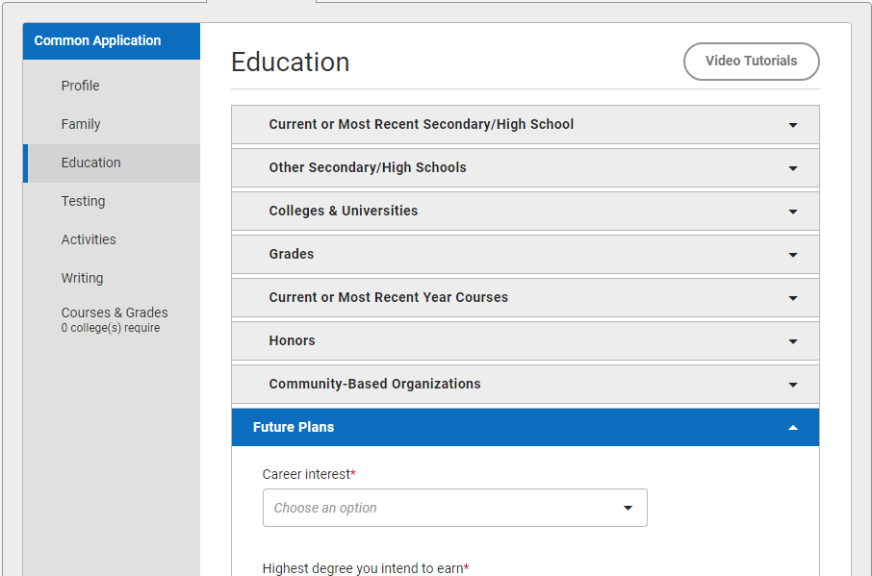The height and width of the screenshot is (576, 872).
Task: Collapse the Future Plans section
Action: click(525, 427)
